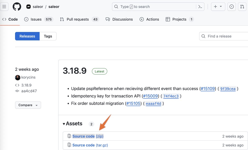Open korycins user profile link
Screen dimensions: 248x150
pyautogui.click(x=28, y=77)
